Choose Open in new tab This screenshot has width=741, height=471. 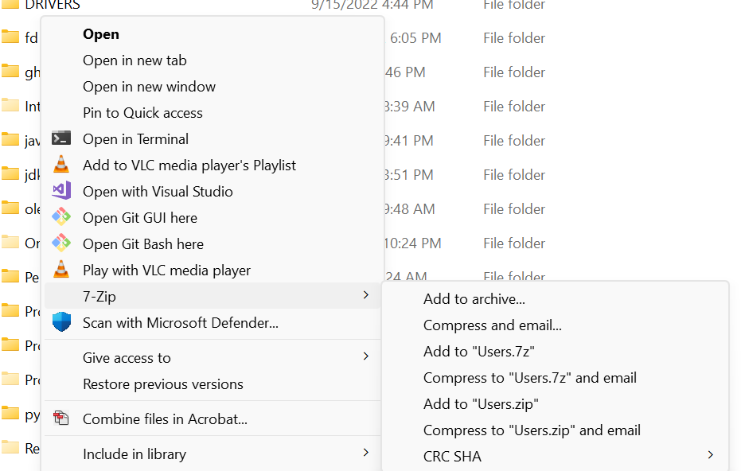pos(135,60)
